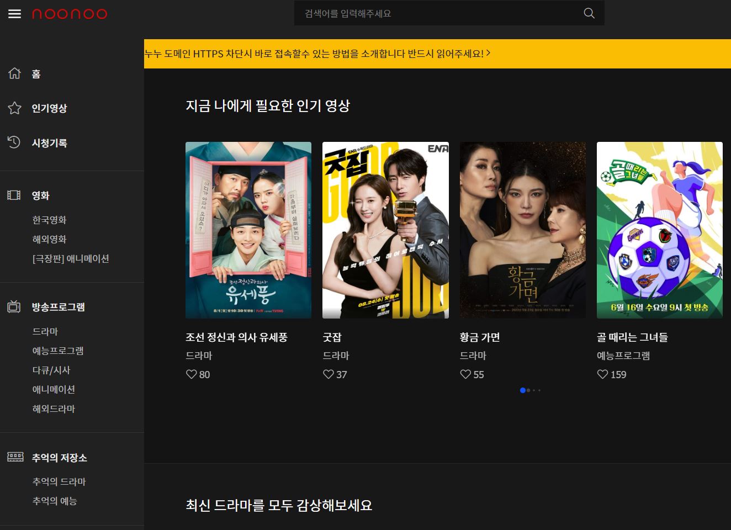Select 추억의 예능 in sidebar
731x530 pixels.
[55, 501]
